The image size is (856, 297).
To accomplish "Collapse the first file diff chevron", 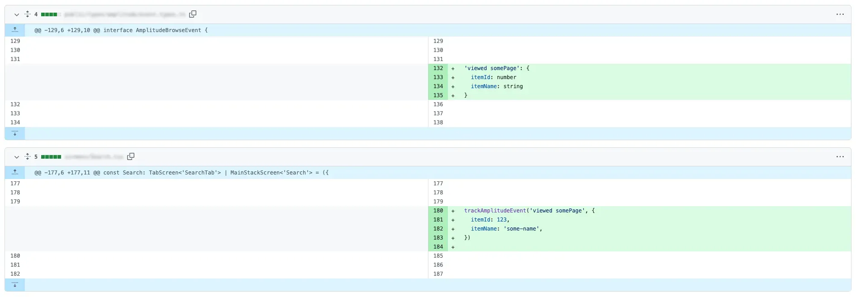I will tap(17, 14).
